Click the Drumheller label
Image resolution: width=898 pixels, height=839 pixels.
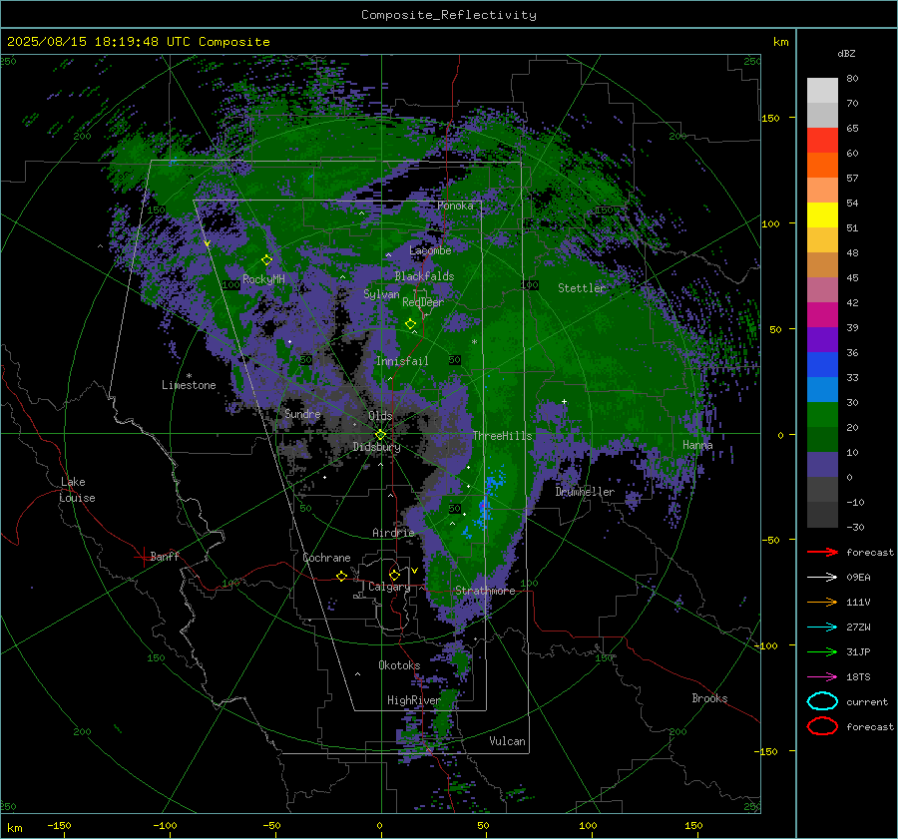point(585,492)
